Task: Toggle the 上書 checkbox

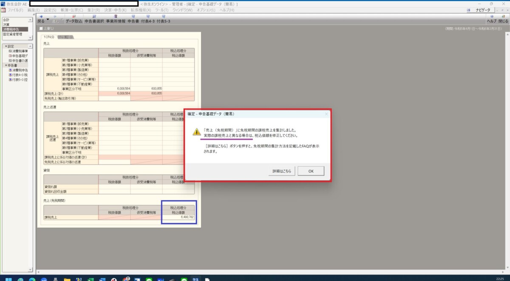Action: 41,28
